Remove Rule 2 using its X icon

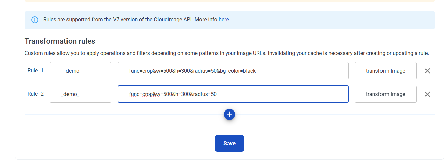[x=427, y=94]
